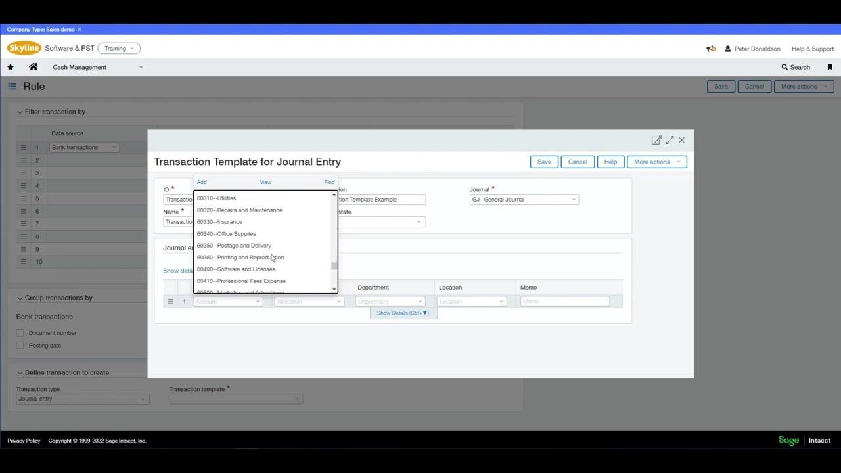Open the Cash Management module dropdown
This screenshot has width=841, height=473.
[x=97, y=67]
